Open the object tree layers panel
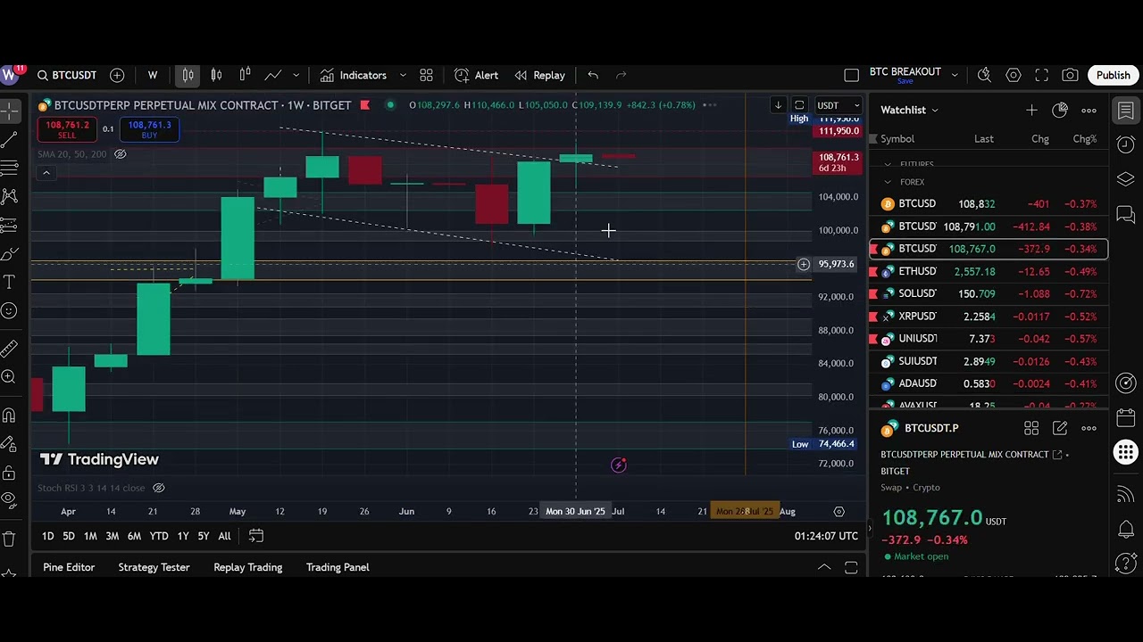 (x=1125, y=179)
